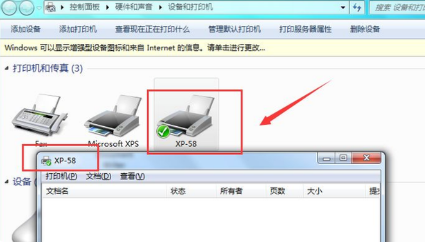The width and height of the screenshot is (425, 245).
Task: Click the yellow Windows information bar
Action: click(212, 48)
